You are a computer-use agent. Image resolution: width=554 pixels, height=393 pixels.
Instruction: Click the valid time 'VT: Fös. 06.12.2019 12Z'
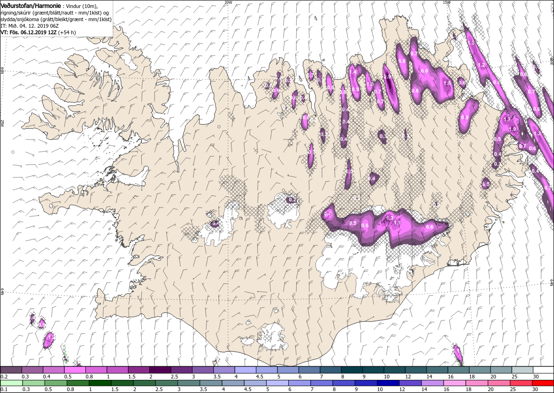click(x=29, y=32)
